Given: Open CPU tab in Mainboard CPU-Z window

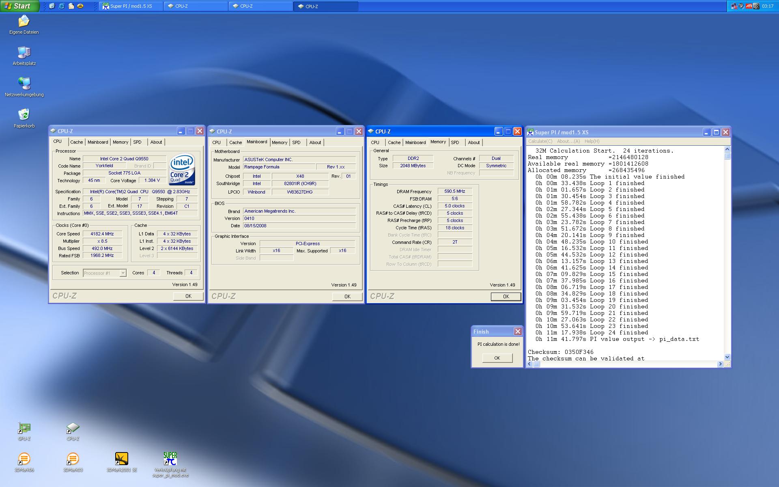Looking at the screenshot, I should 217,142.
